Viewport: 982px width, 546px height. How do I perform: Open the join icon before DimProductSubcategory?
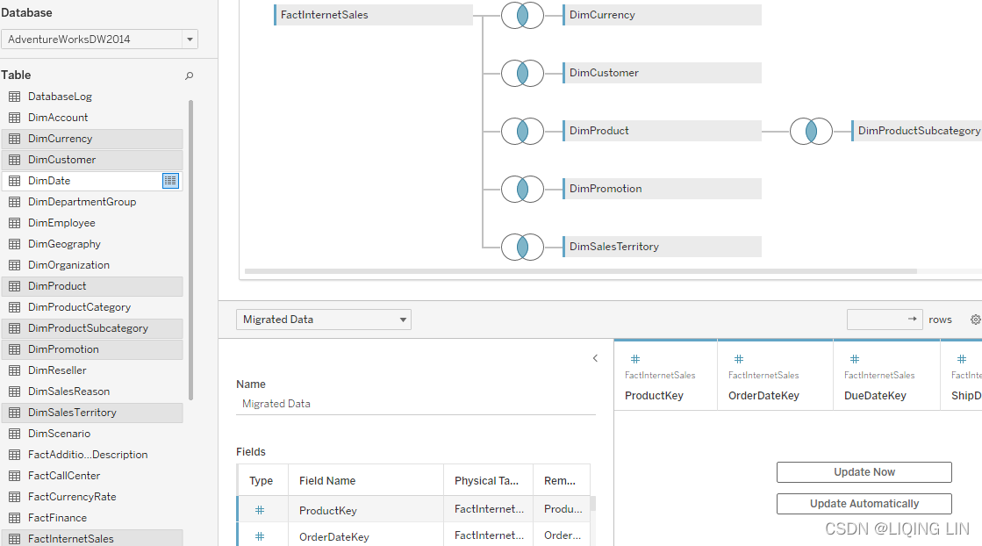point(811,131)
